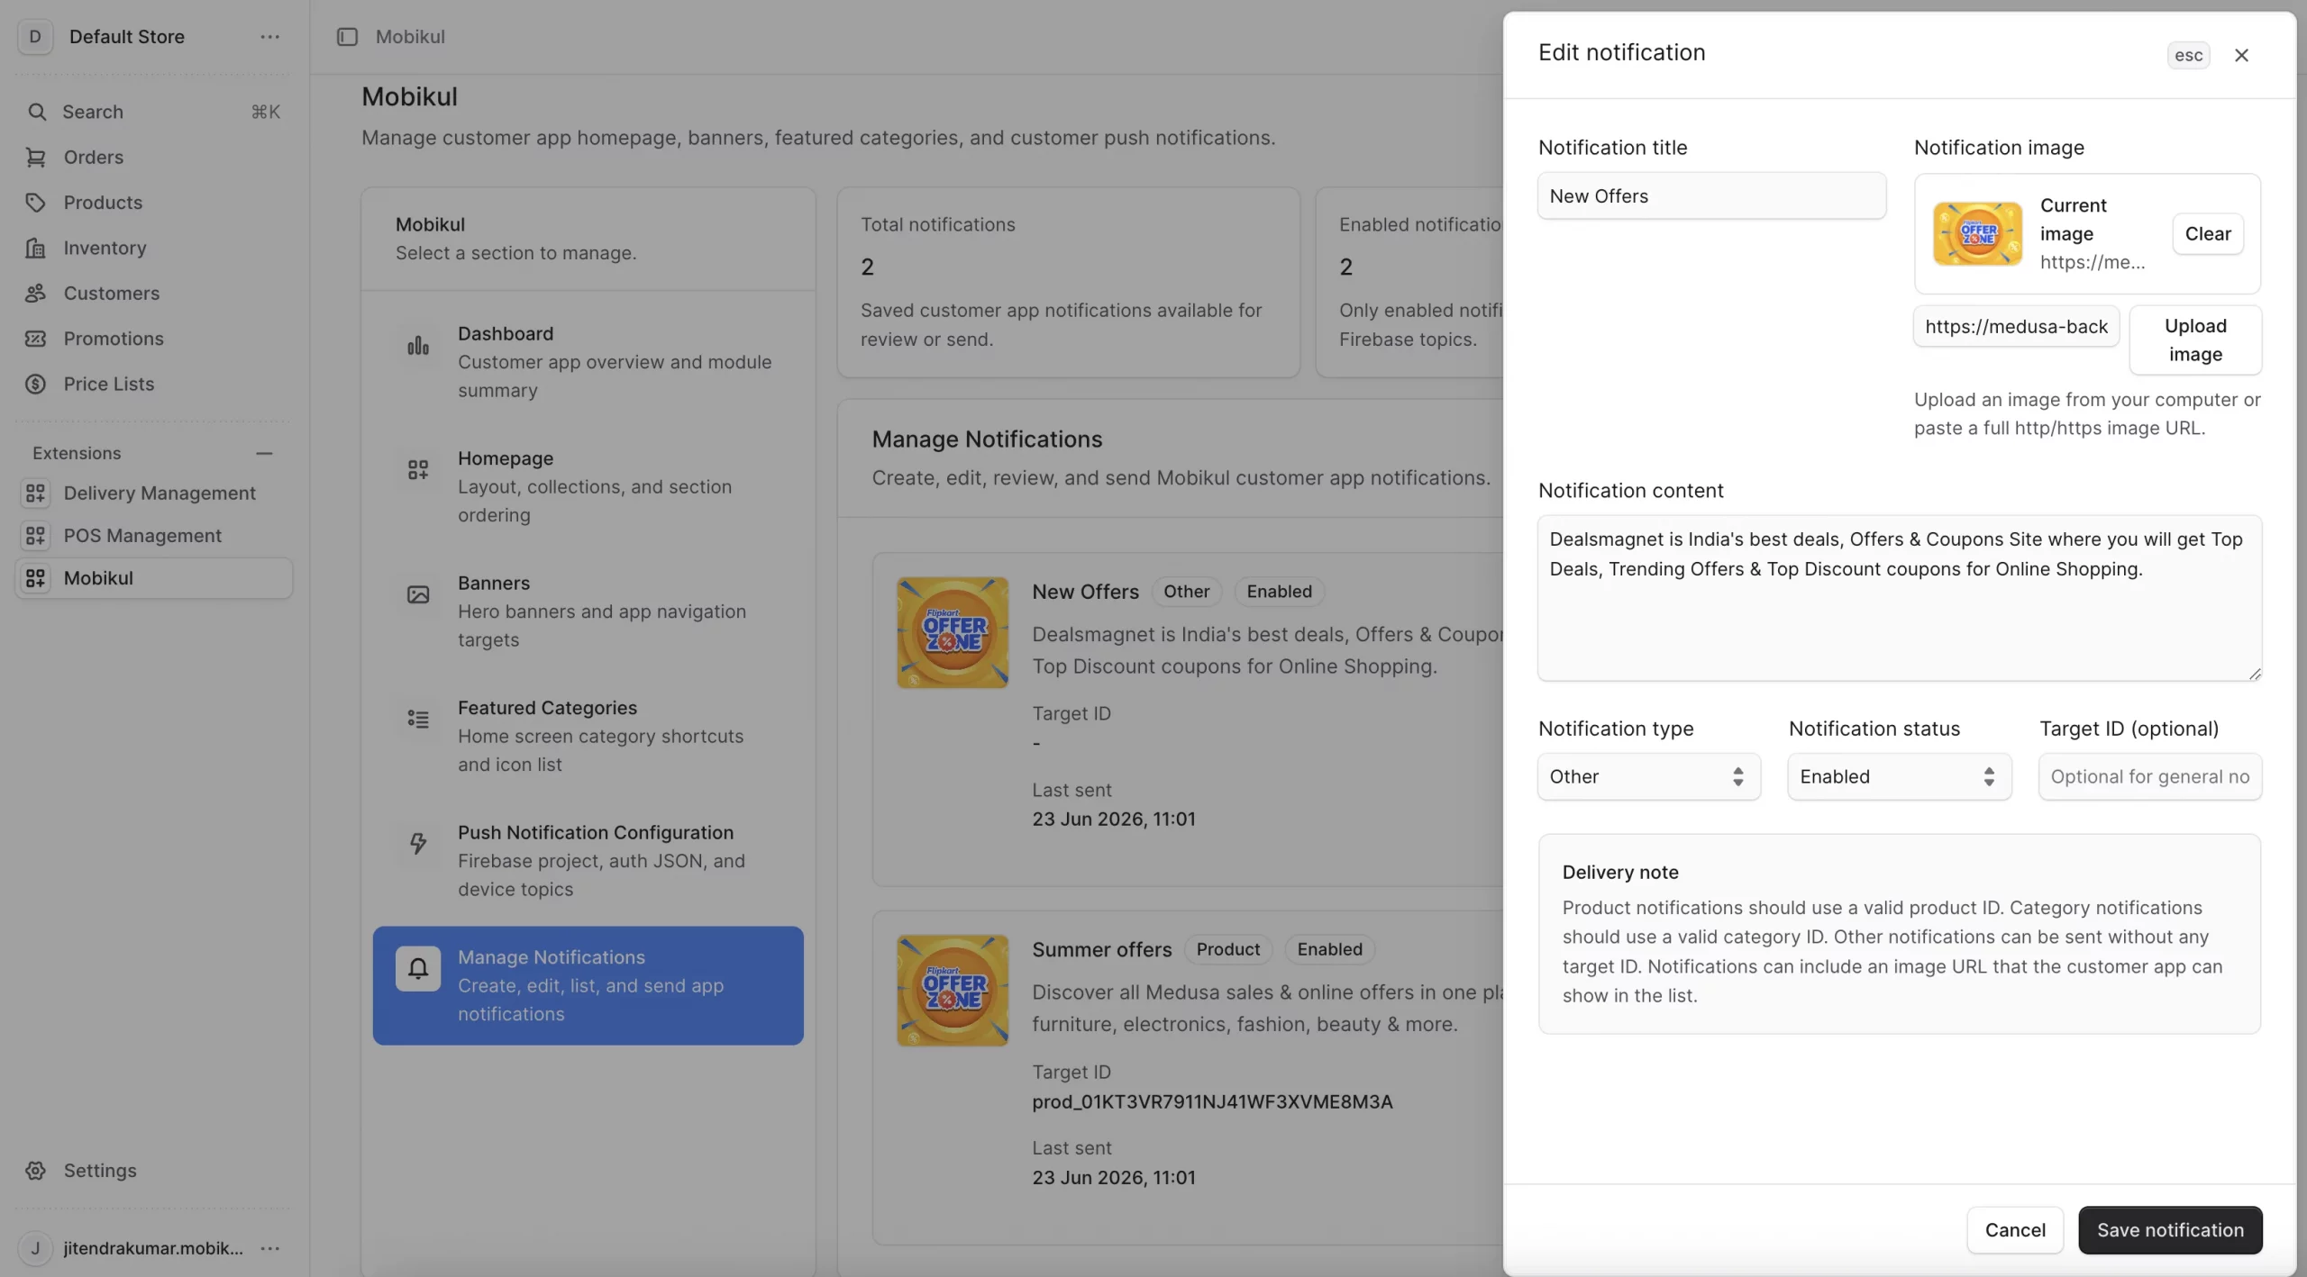Click target ID prod_01KT3VR7911NJ41WF3XVME8M3A

[x=1212, y=1101]
